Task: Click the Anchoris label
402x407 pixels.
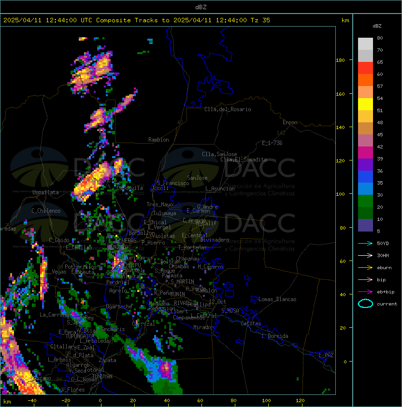Action: click(x=113, y=329)
